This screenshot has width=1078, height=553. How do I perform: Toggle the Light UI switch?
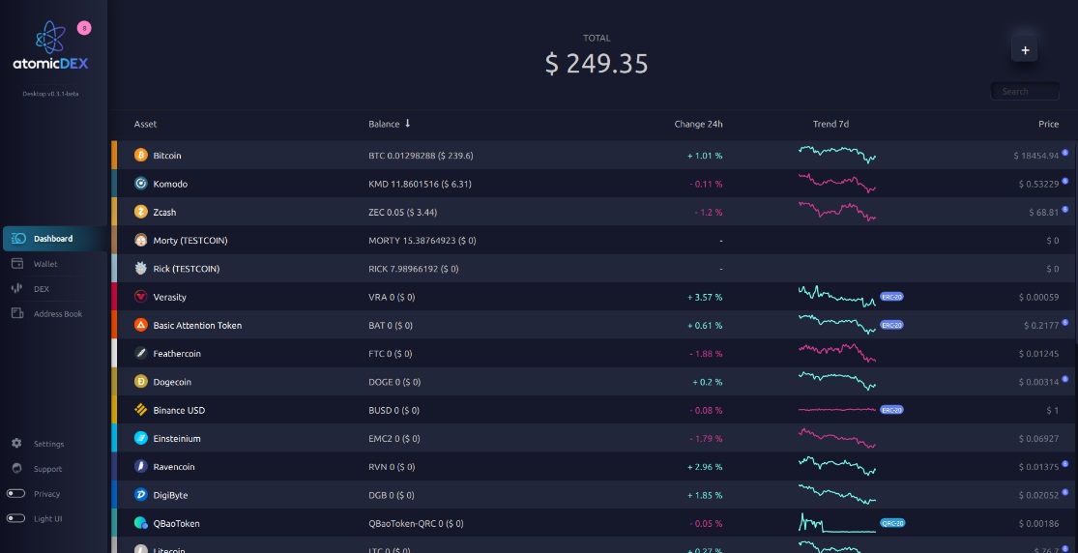coord(15,518)
